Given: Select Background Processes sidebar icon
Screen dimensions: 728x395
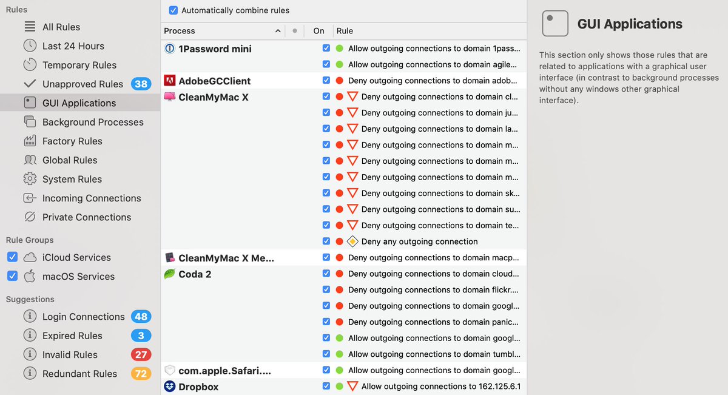Looking at the screenshot, I should click(30, 121).
